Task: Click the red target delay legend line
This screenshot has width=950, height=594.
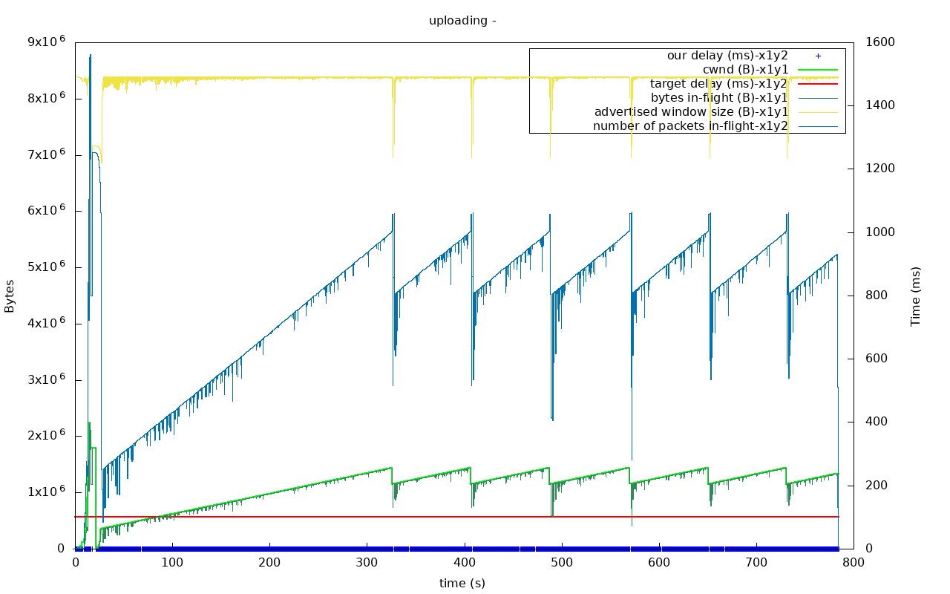Action: pos(818,84)
